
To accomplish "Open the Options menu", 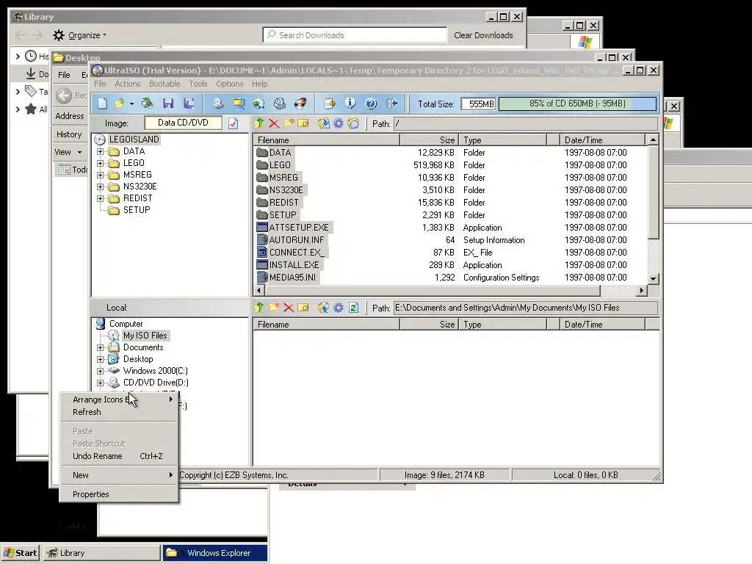I will click(x=230, y=84).
